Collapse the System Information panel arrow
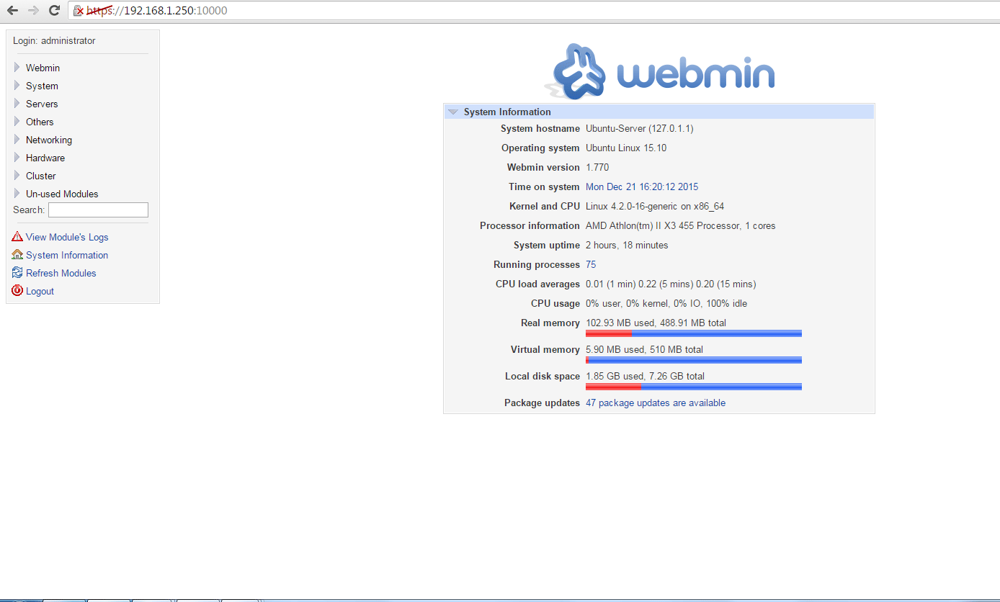Image resolution: width=1000 pixels, height=602 pixels. [x=452, y=112]
